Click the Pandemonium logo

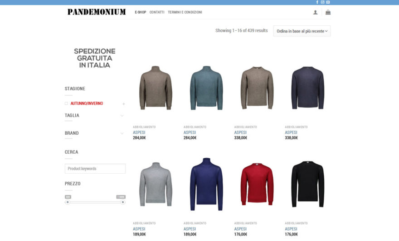click(97, 12)
